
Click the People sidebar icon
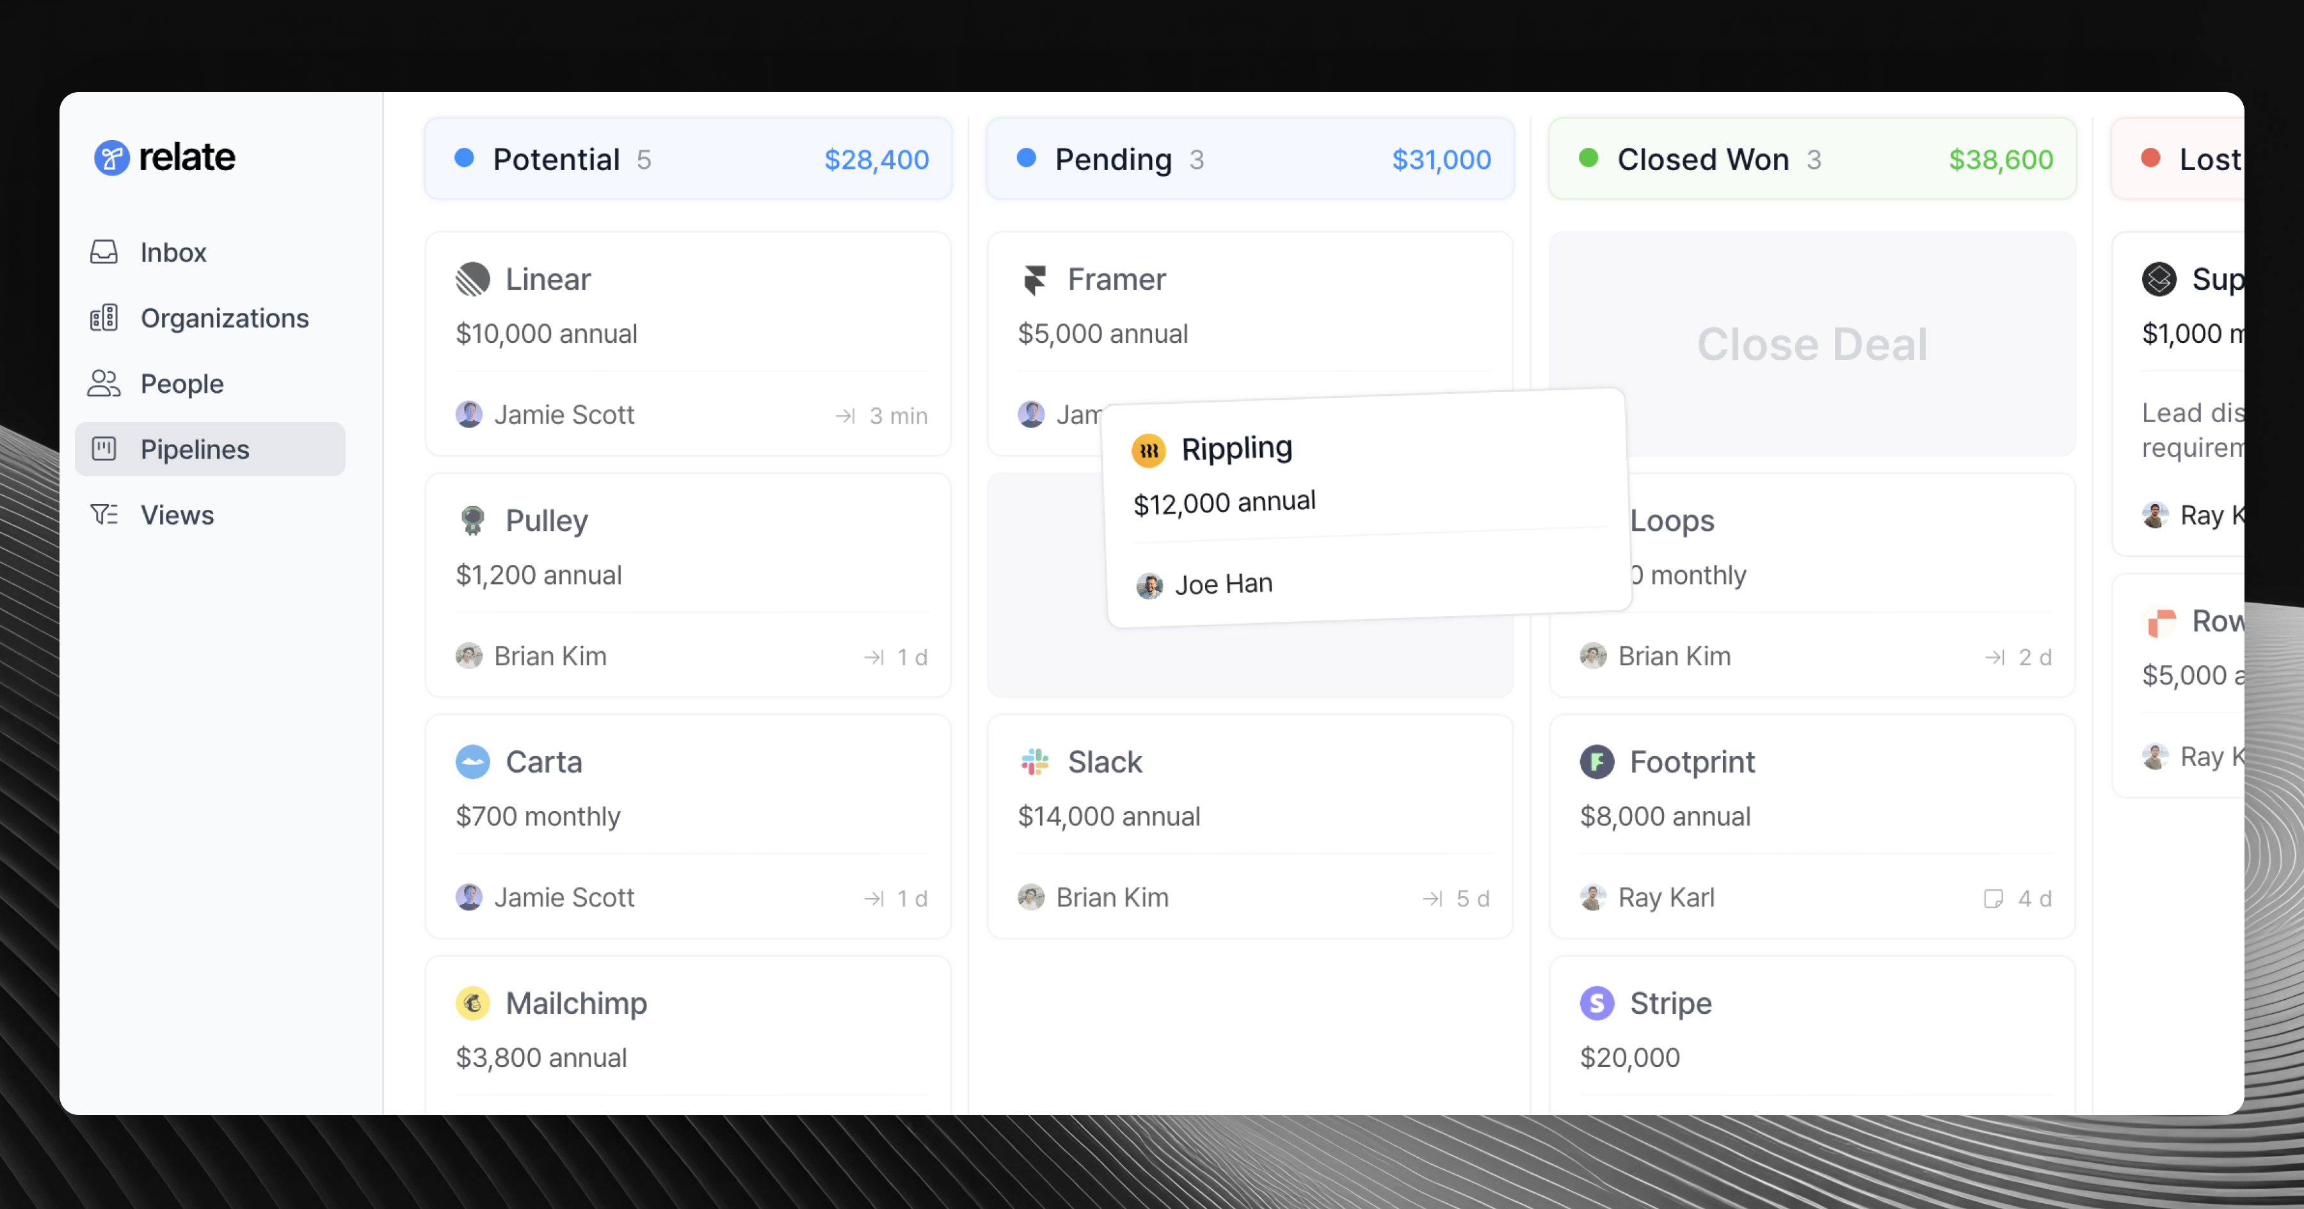tap(104, 384)
